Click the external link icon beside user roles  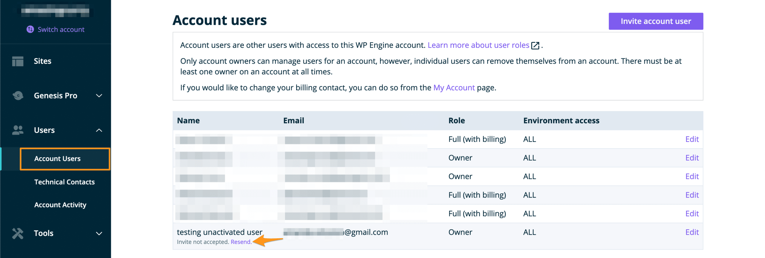535,45
